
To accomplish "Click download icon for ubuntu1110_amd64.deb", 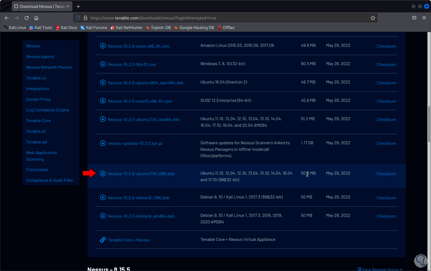I will [103, 119].
